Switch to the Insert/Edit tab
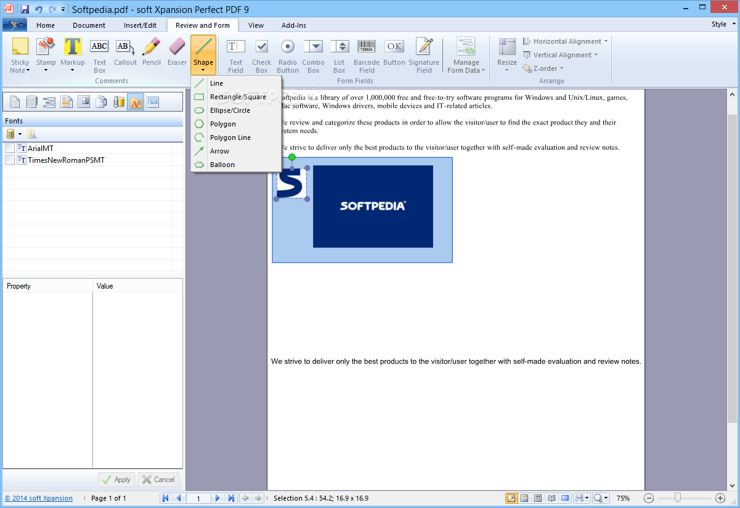The image size is (740, 508). 140,25
